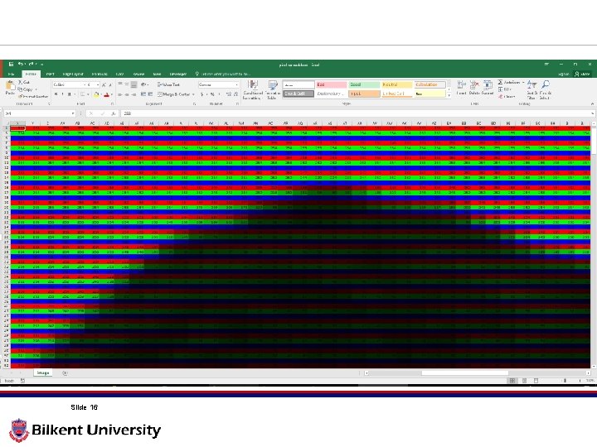Click the zoom slider in the status bar
The image size is (597, 447).
(x=565, y=381)
